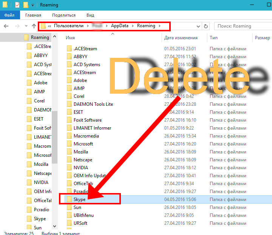Go up one folder level with Up arrow

(x=34, y=26)
